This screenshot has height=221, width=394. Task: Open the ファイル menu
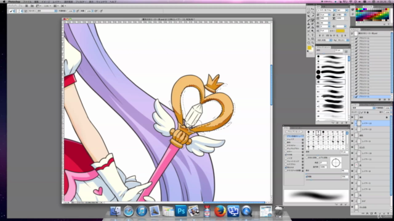coord(27,1)
